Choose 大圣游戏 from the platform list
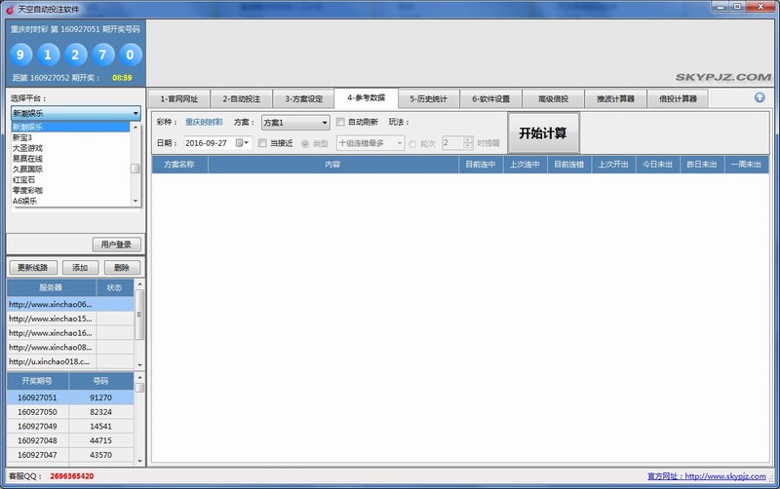The image size is (780, 489). point(29,148)
